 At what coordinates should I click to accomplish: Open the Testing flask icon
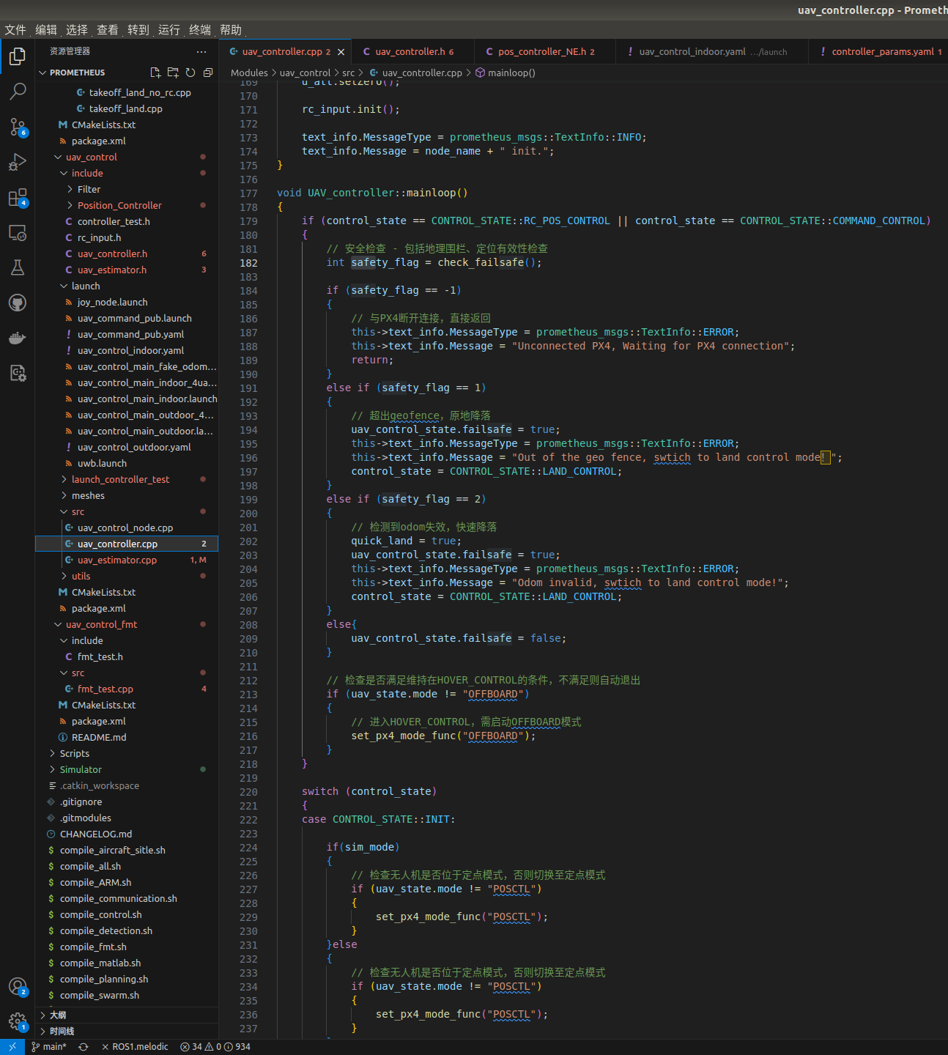click(18, 267)
